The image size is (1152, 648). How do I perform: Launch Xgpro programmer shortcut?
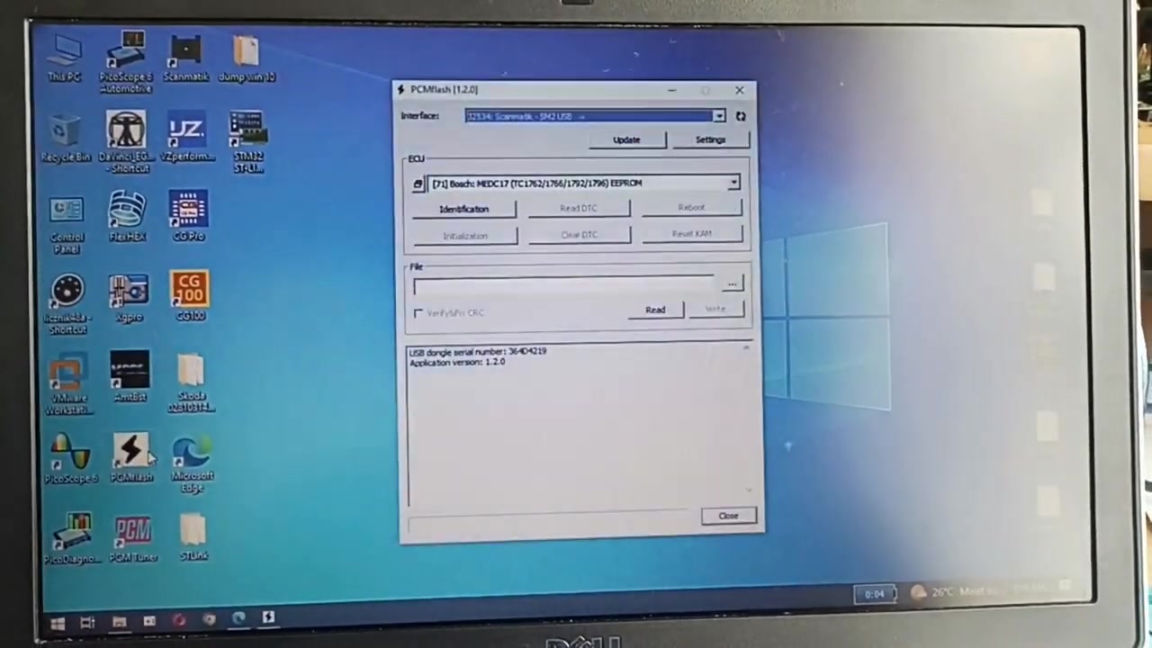[x=129, y=299]
